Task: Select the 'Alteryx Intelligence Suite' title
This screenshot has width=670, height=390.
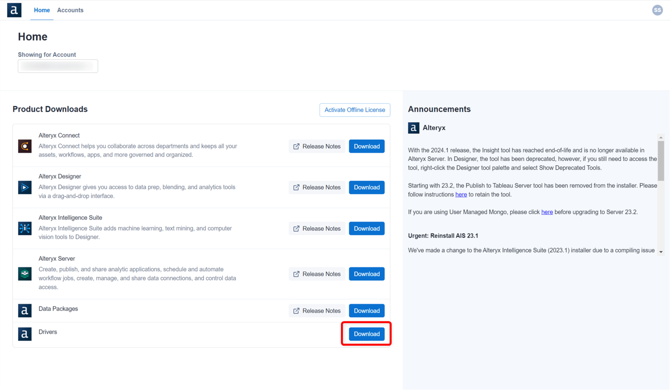Action: (x=70, y=218)
